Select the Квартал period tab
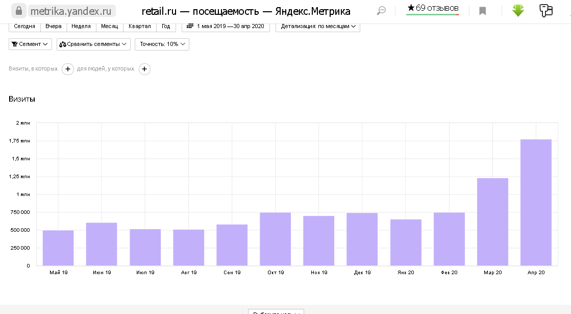Viewport: 571px width, 314px height. click(139, 27)
